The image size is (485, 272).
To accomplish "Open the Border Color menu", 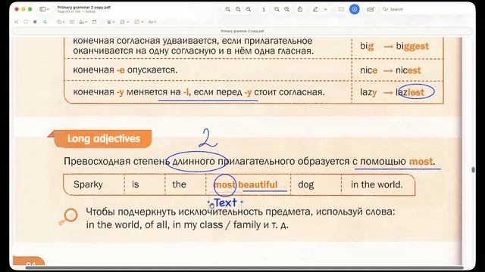I will click(124, 22).
